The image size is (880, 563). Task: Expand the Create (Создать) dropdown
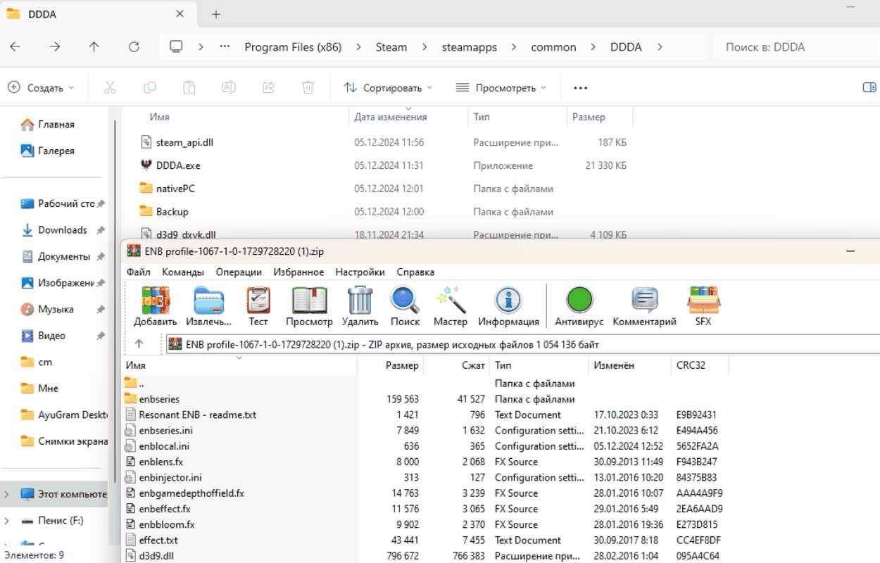(x=41, y=88)
